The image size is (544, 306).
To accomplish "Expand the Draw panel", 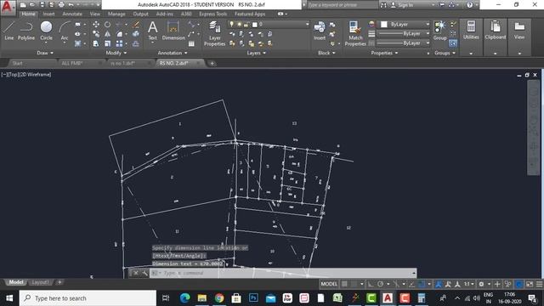I will (45, 53).
